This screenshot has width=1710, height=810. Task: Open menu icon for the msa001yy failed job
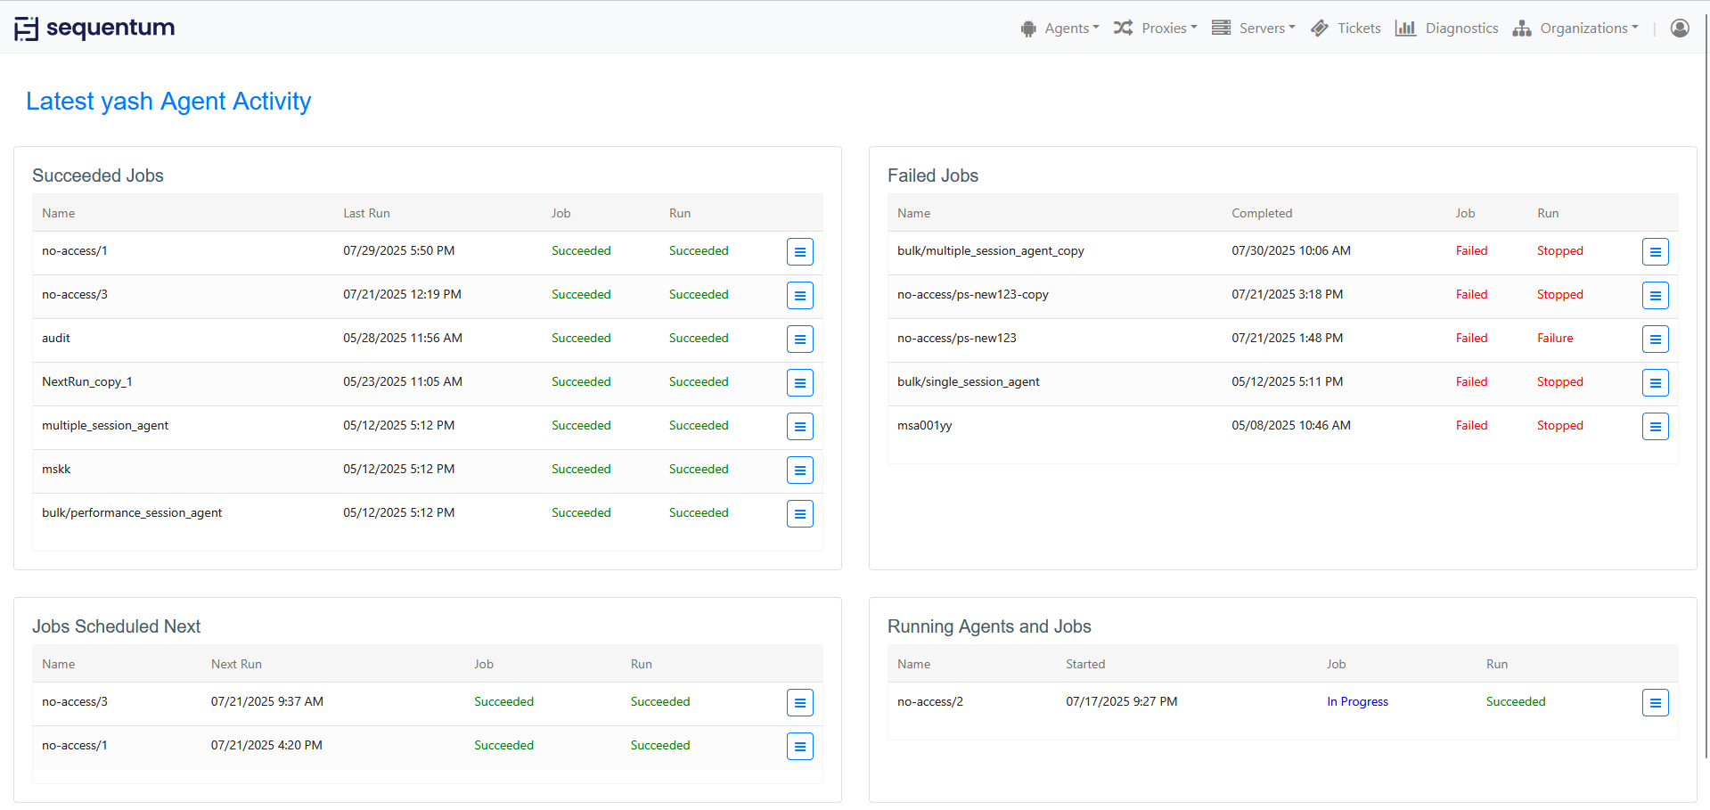(x=1655, y=427)
